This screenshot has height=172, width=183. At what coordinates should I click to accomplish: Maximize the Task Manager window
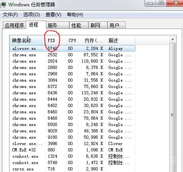pos(161,3)
